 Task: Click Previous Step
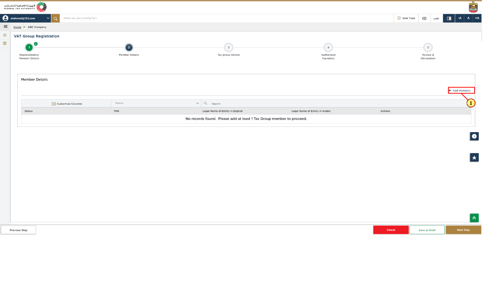[18, 230]
